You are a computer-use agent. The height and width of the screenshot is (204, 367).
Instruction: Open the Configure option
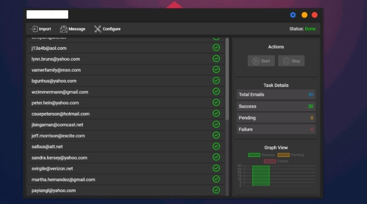[107, 29]
